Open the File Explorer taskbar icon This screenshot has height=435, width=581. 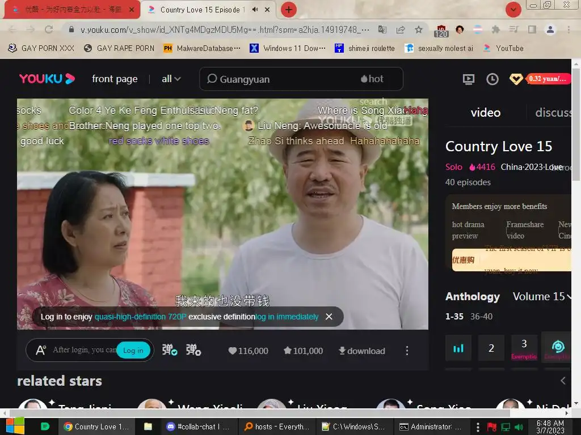tap(148, 427)
